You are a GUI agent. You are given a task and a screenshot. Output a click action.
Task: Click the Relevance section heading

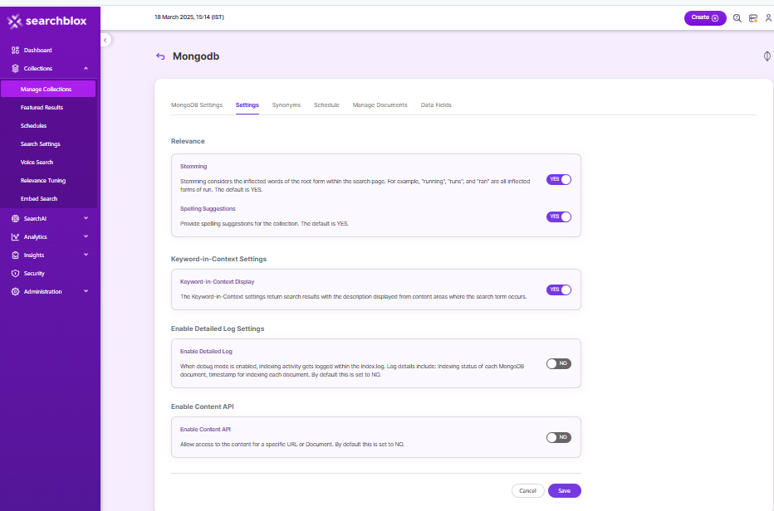[x=188, y=141]
